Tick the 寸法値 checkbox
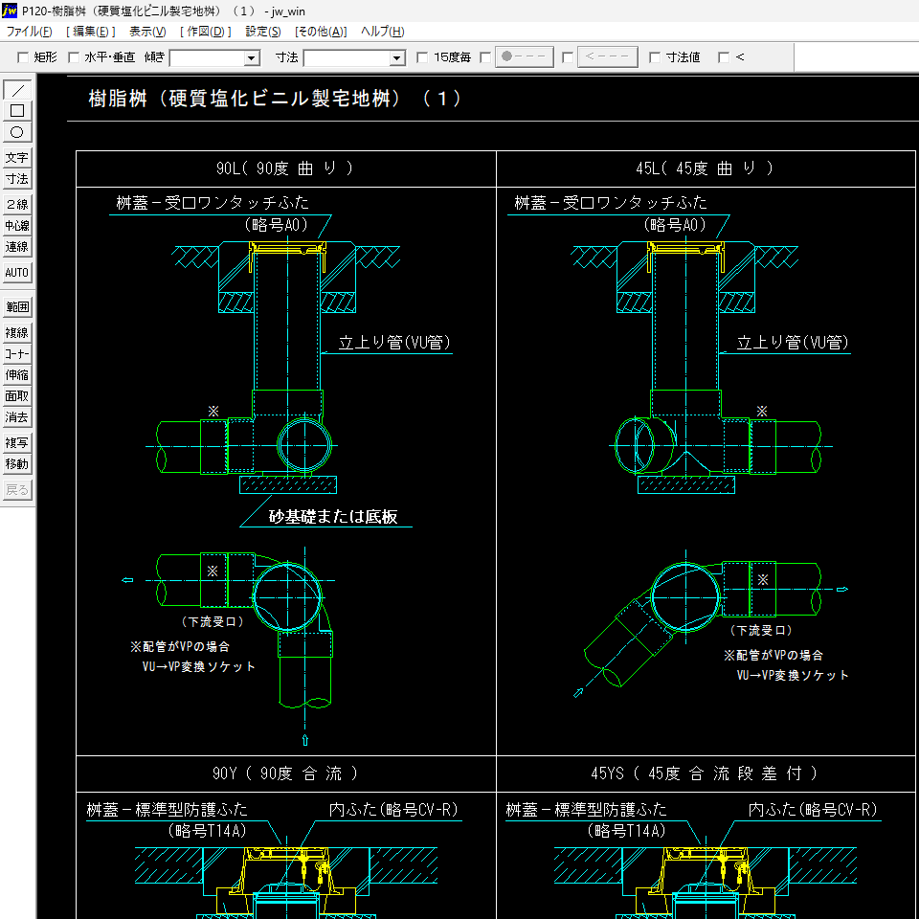Viewport: 919px width, 919px height. pyautogui.click(x=655, y=57)
